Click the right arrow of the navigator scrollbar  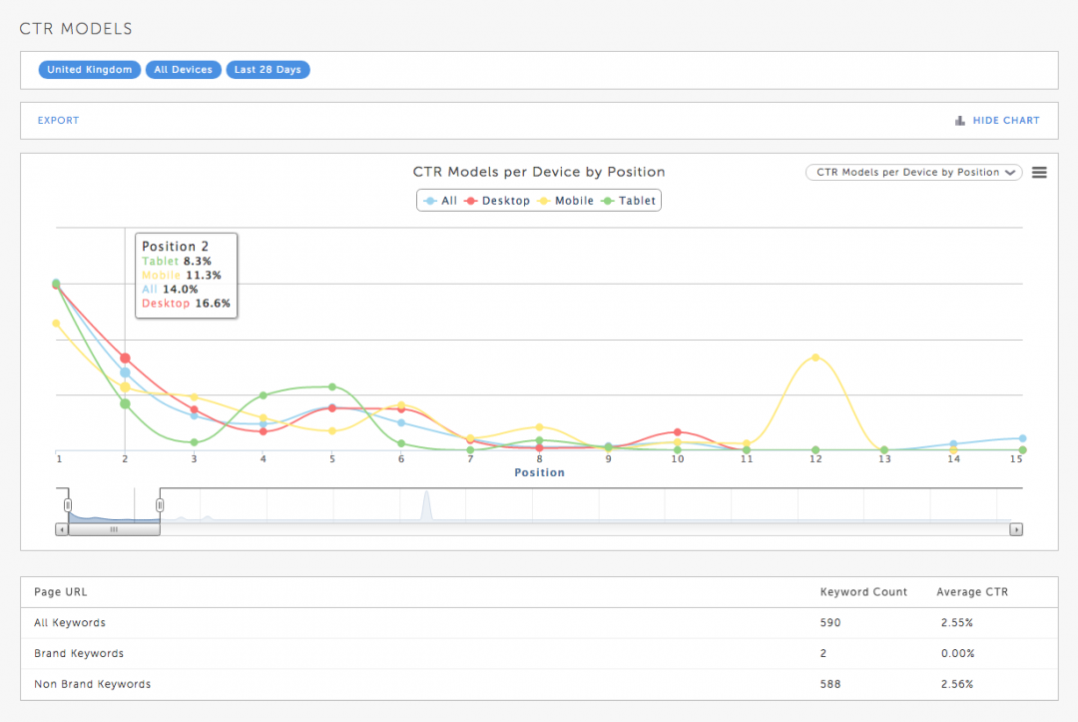click(x=1016, y=529)
